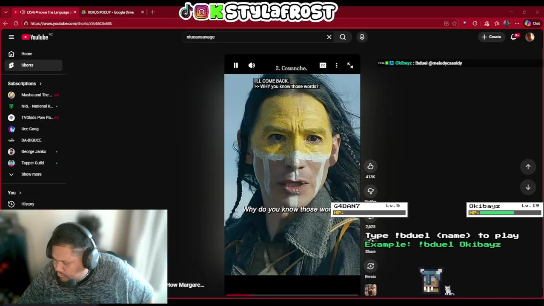Click the 2. Comanche. title text
This screenshot has height=306, width=544.
(x=291, y=68)
